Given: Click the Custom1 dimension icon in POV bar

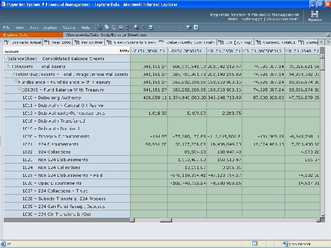Looking at the screenshot, I should click(x=258, y=42).
